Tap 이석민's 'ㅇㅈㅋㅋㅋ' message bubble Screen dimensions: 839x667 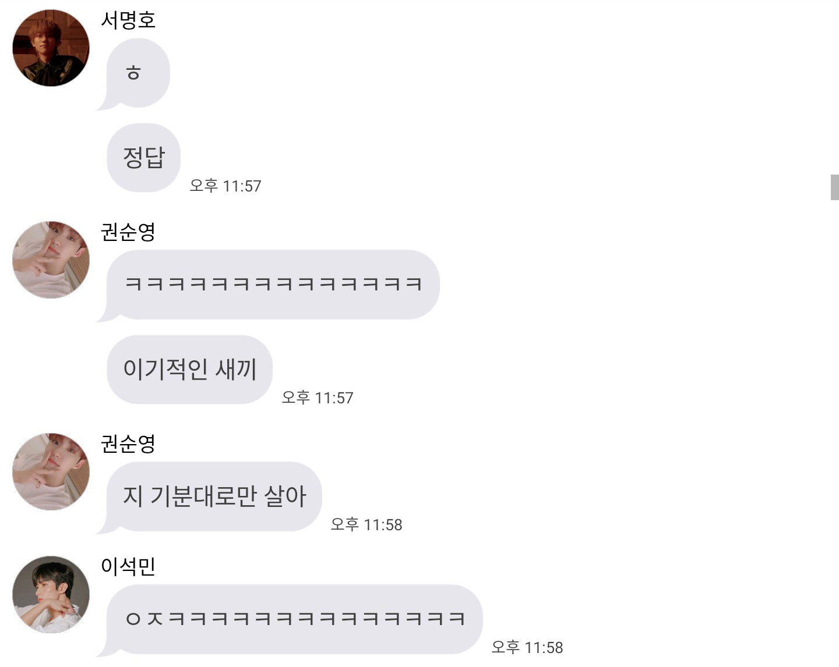click(x=291, y=620)
